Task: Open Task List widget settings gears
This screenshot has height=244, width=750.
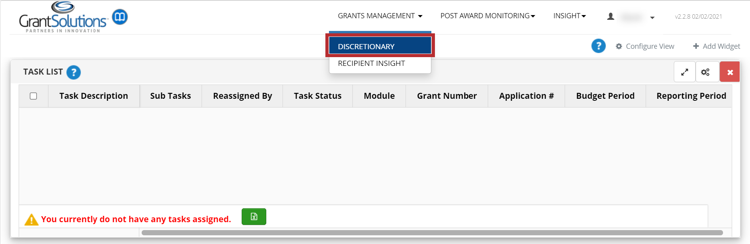Action: [706, 72]
